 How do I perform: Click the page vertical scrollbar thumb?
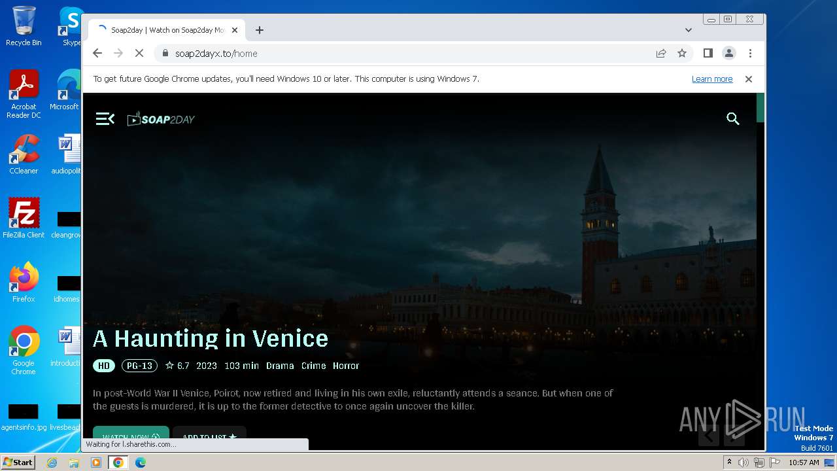click(760, 107)
